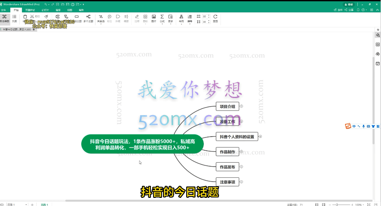Screen dimensions: 381x206
Task: Click the Login (登录) button
Action: point(349,4)
